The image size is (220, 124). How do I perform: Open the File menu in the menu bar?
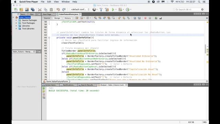[43, 2]
